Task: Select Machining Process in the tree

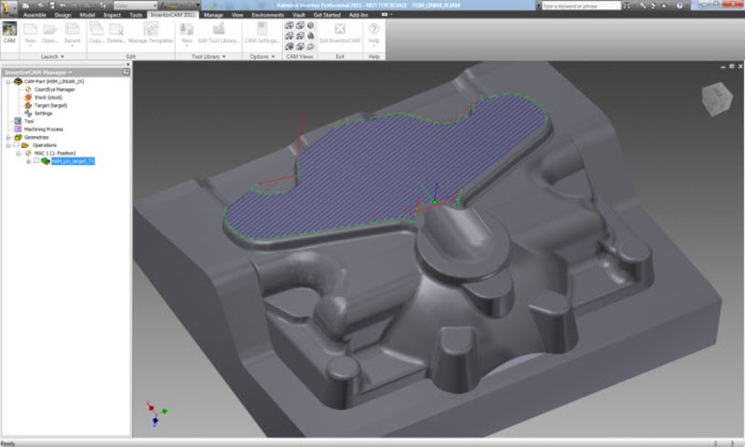Action: point(43,129)
